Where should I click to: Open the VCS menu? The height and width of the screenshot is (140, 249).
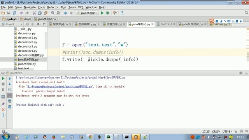click(x=81, y=7)
